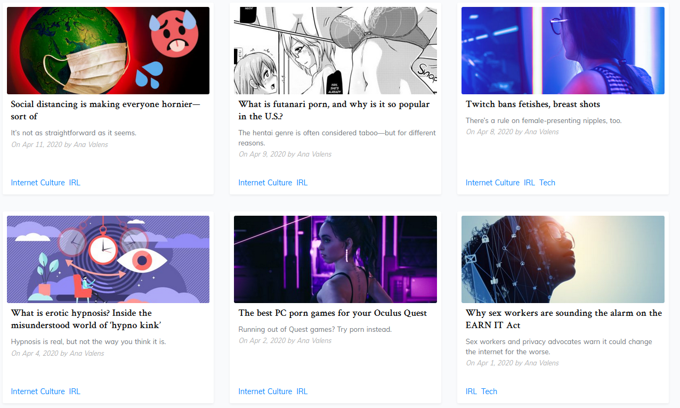Select Internet Culture tag under Social distancing article
Image resolution: width=680 pixels, height=408 pixels.
pos(38,183)
